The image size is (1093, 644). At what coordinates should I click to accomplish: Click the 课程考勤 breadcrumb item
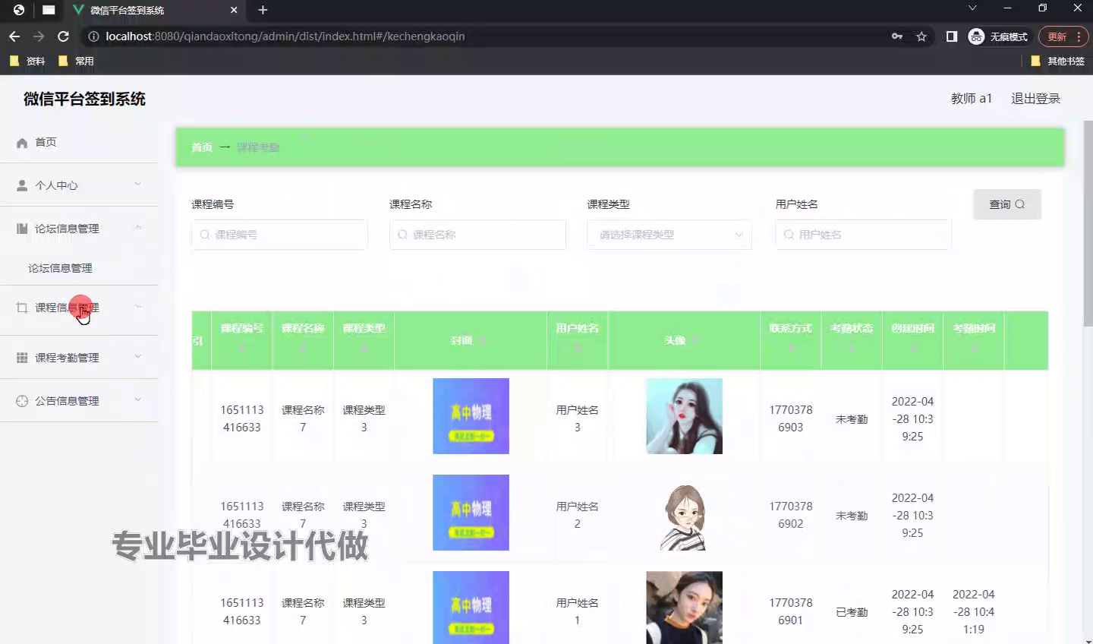click(258, 147)
